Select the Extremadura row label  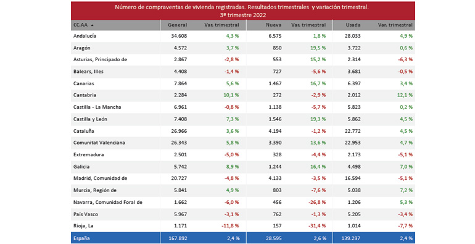pos(88,155)
